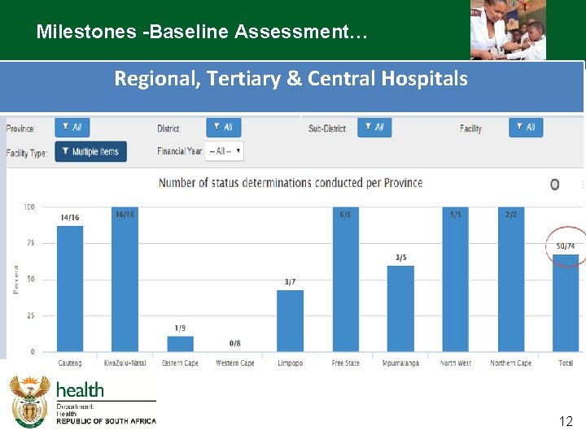This screenshot has width=586, height=439.
Task: Open the Sub-District filter dropdown
Action: point(374,128)
